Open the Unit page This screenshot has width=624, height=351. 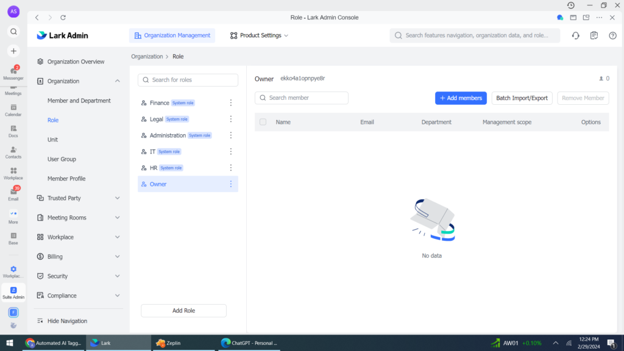(52, 140)
